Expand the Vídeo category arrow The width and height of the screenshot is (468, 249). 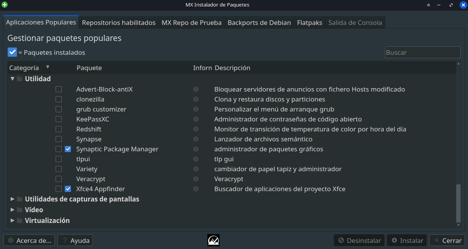coord(12,210)
